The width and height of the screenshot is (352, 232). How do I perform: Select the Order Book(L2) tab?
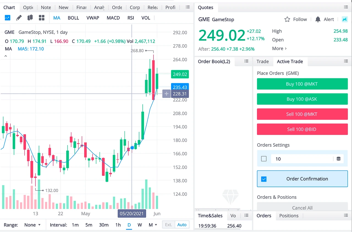point(214,62)
